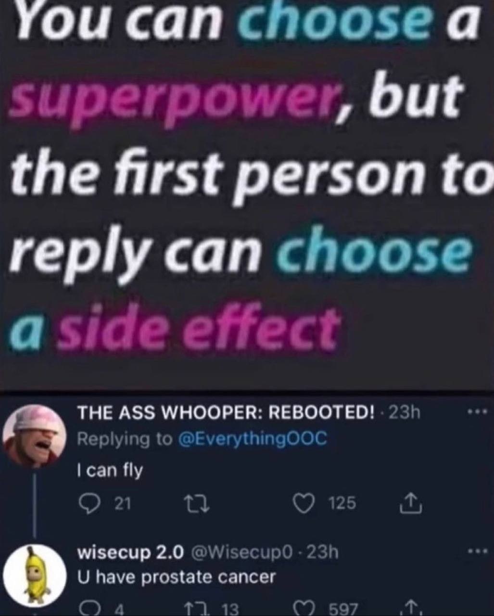Open wisecup 2.0 display name

(131, 552)
